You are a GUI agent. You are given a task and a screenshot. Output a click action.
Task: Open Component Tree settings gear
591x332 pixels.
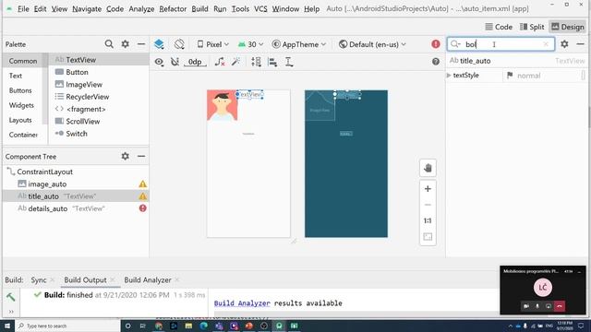click(x=126, y=156)
